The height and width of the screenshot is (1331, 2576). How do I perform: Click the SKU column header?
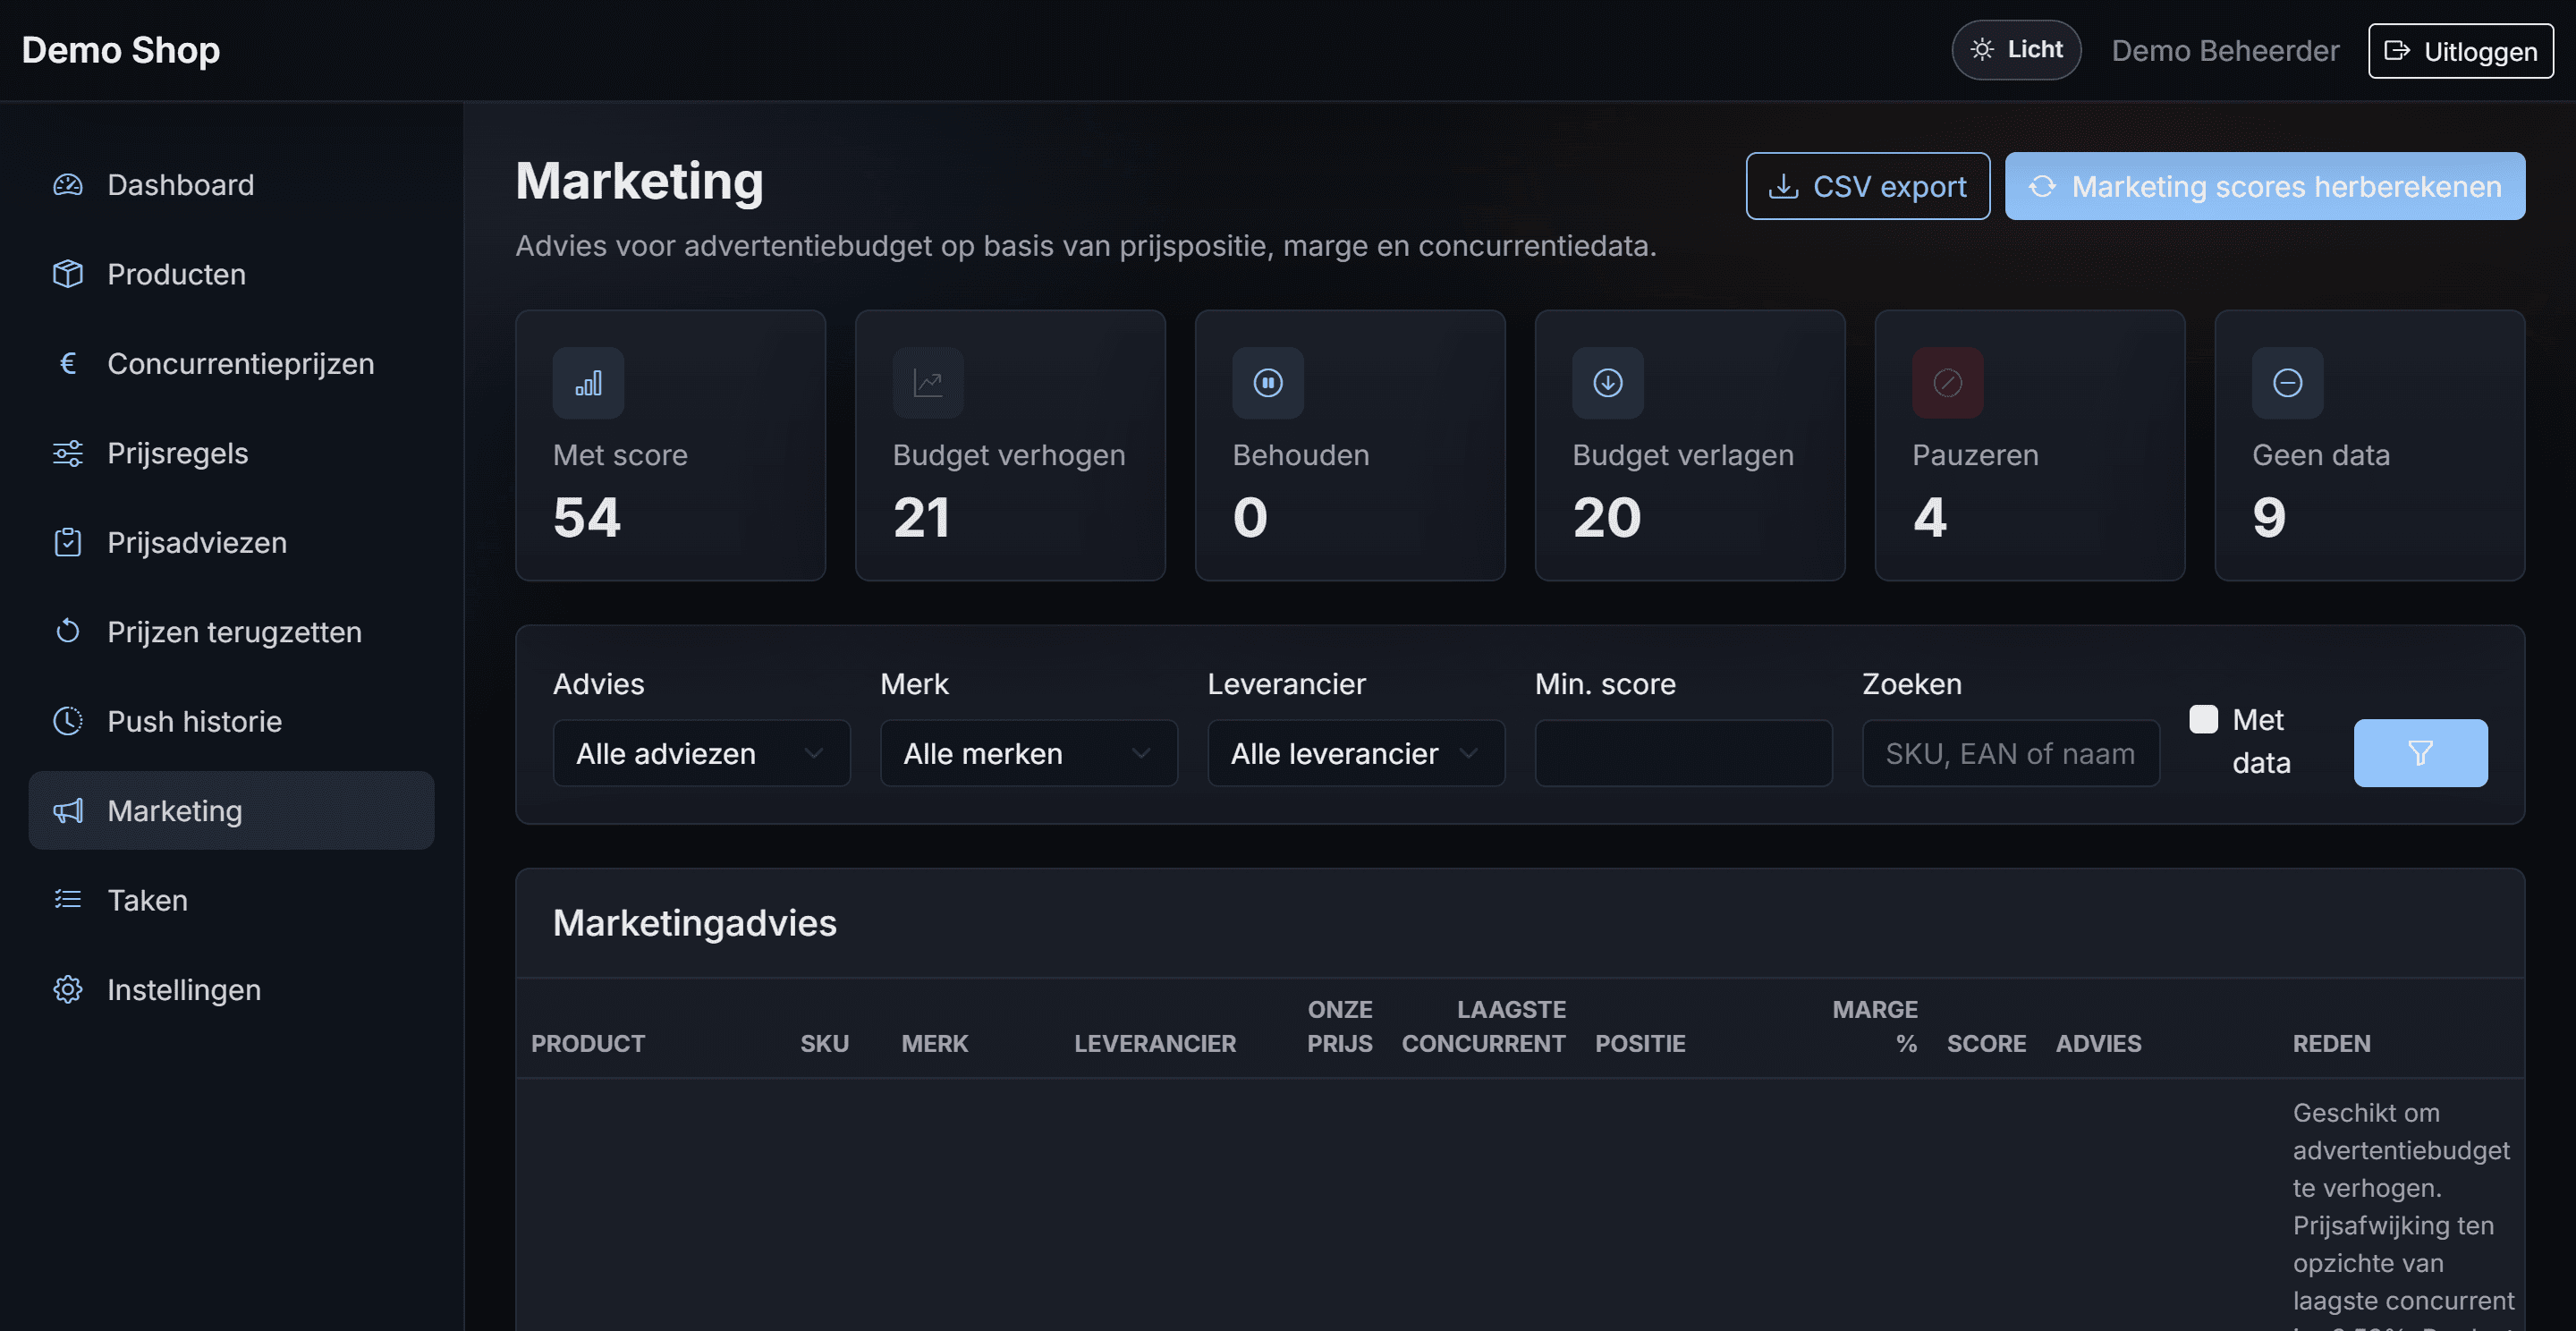pos(824,1044)
